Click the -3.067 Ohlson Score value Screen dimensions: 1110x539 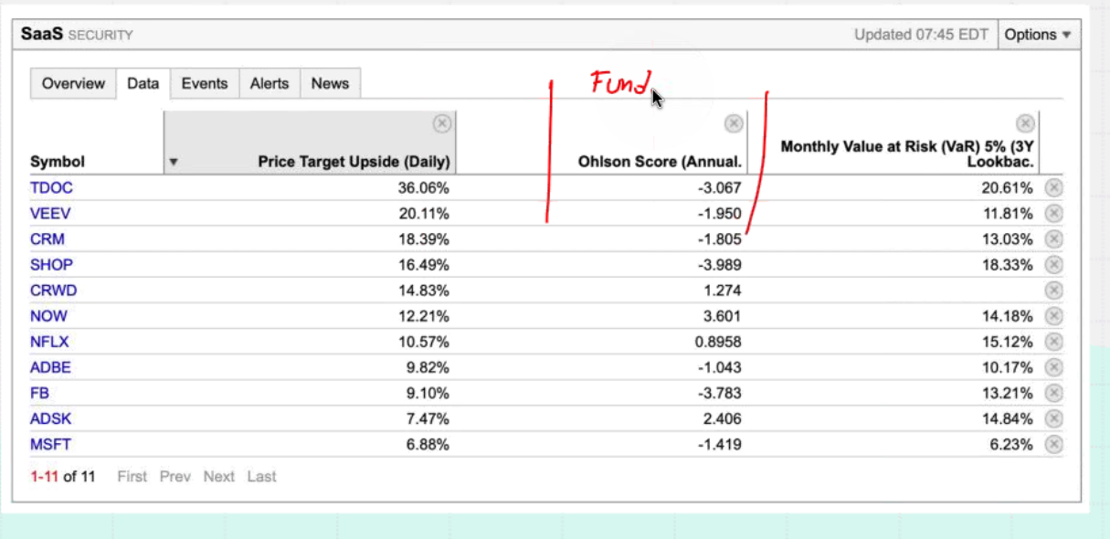point(721,187)
